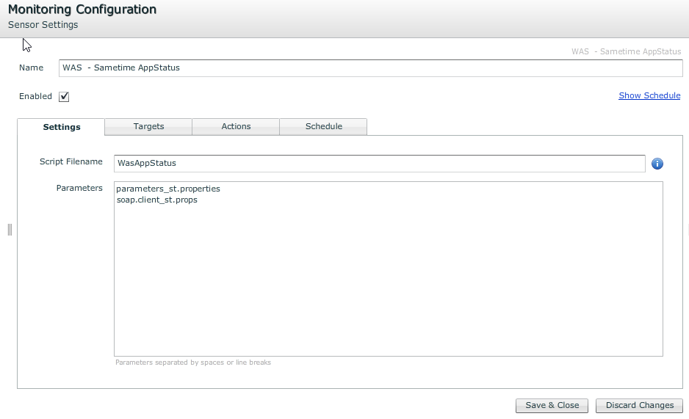The height and width of the screenshot is (419, 689).
Task: Switch to the Settings tab
Action: 62,127
